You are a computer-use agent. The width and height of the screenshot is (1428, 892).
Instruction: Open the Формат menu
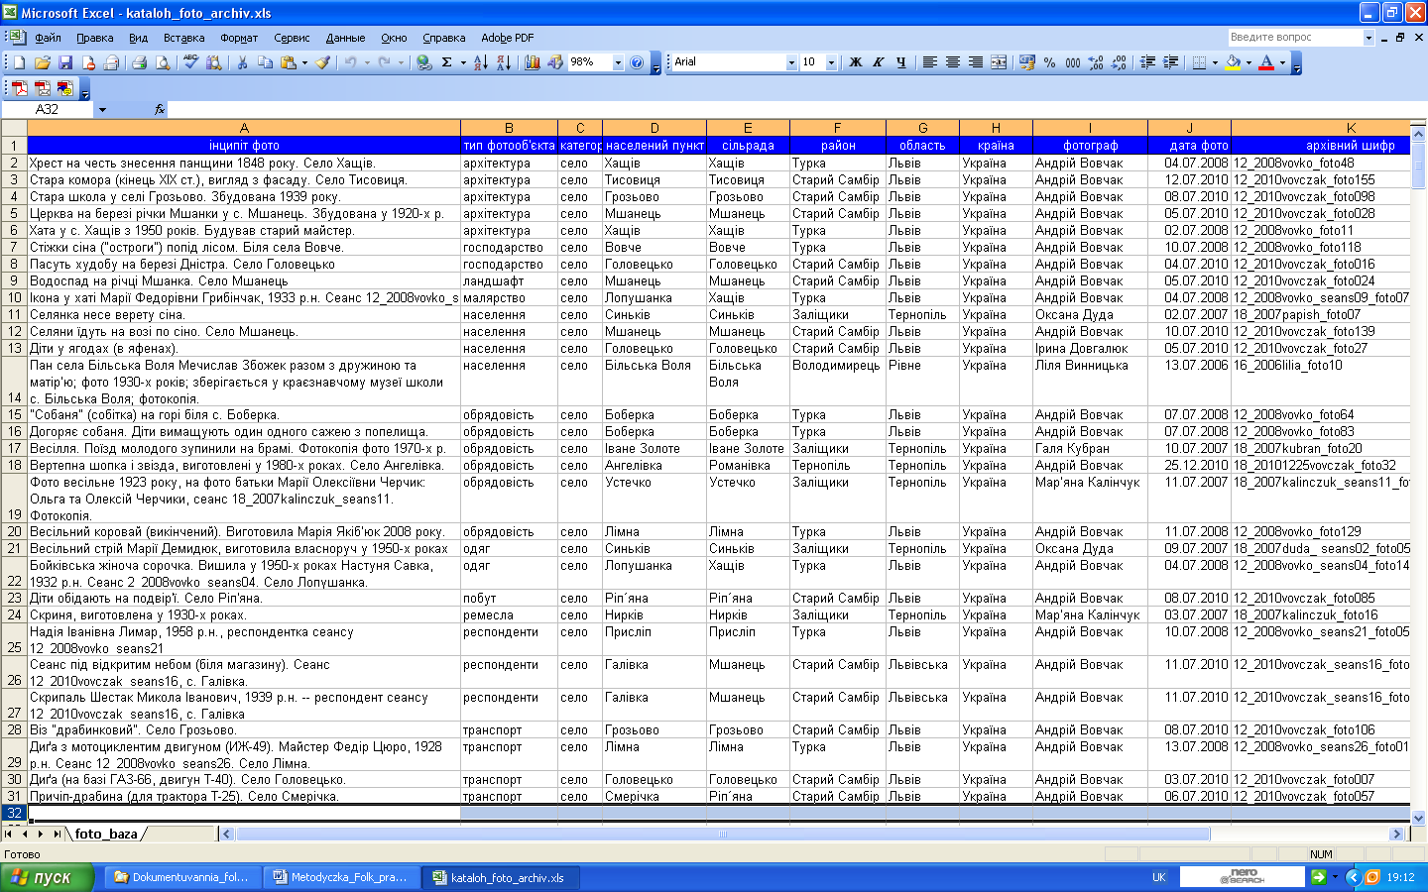tap(239, 38)
